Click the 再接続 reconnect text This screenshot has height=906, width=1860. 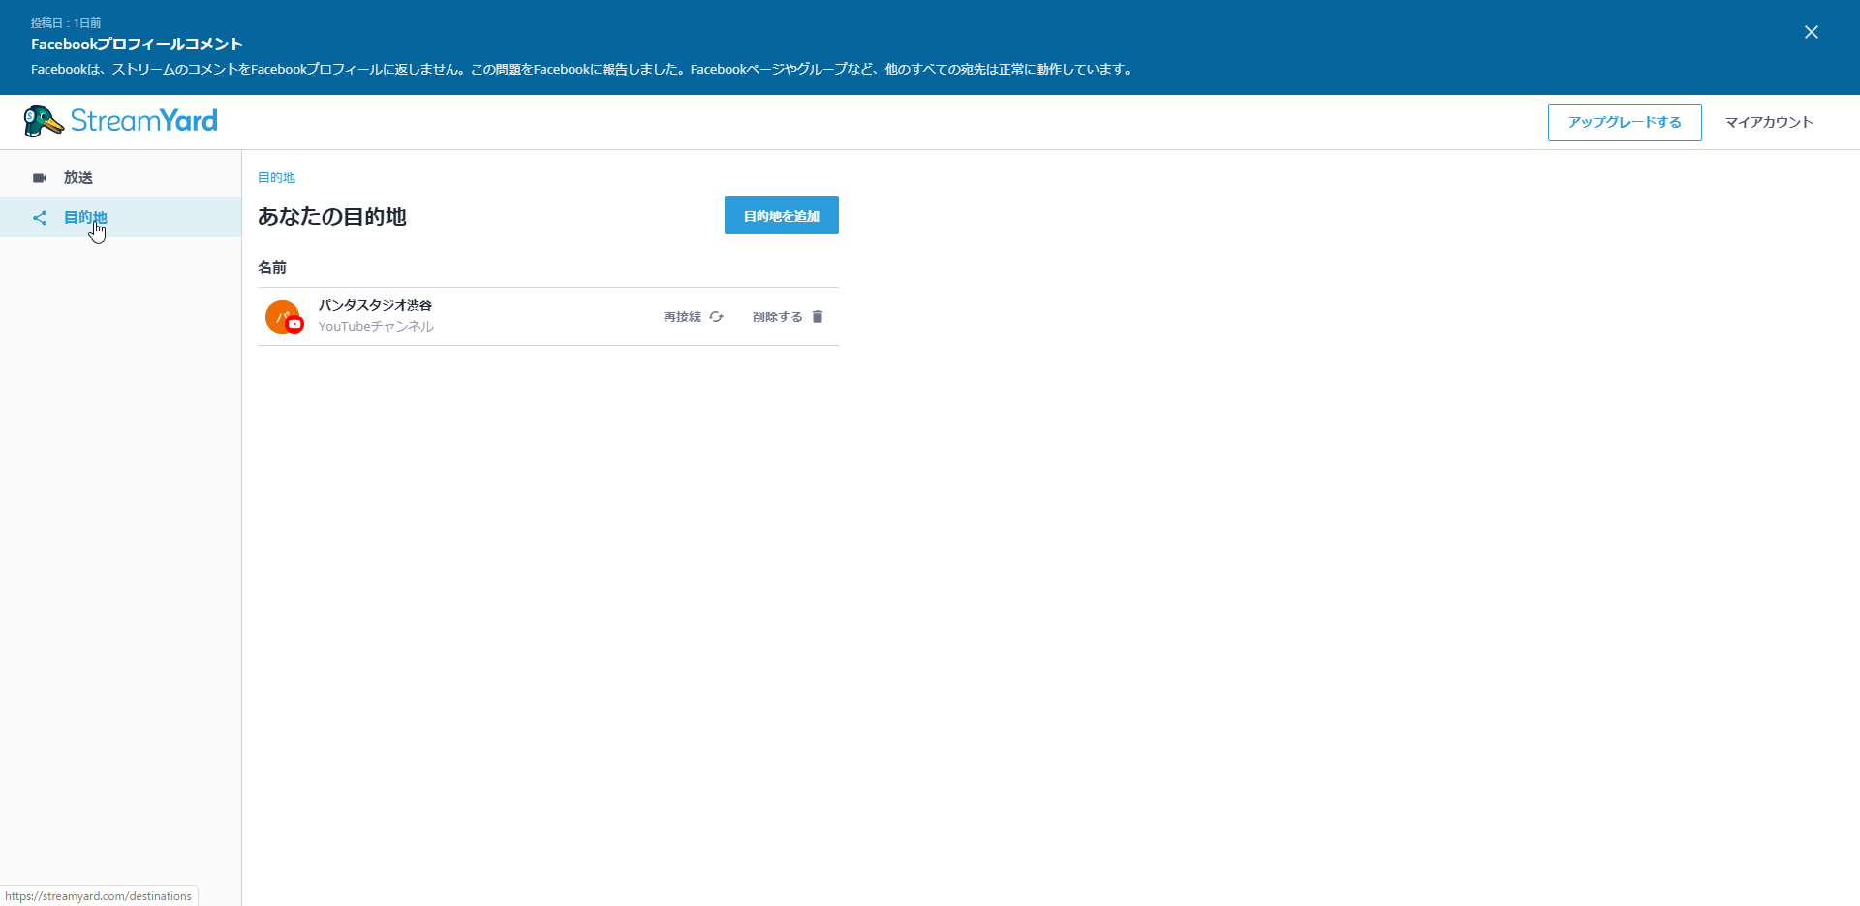coord(682,317)
